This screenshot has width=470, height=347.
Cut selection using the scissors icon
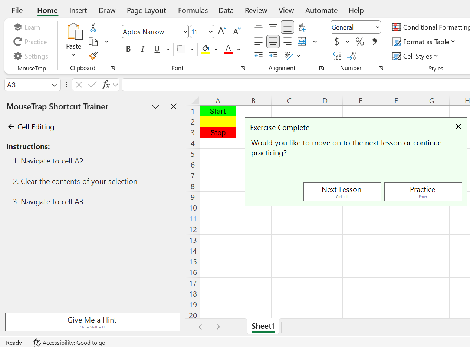coord(93,27)
